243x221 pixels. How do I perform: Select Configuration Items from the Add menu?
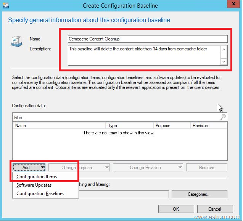point(37,177)
